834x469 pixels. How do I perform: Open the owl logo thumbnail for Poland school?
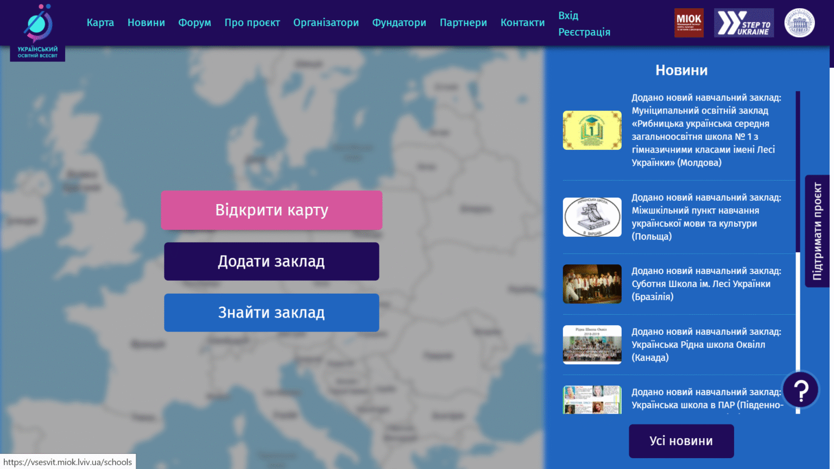pos(592,217)
